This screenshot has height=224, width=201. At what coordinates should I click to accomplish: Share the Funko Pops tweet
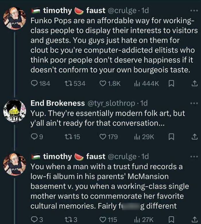pyautogui.click(x=194, y=83)
